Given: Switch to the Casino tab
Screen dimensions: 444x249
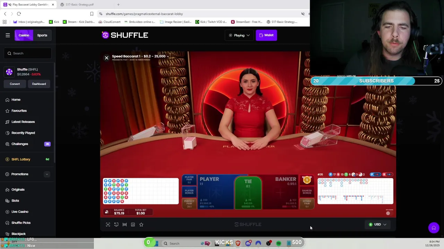Looking at the screenshot, I should click(24, 35).
